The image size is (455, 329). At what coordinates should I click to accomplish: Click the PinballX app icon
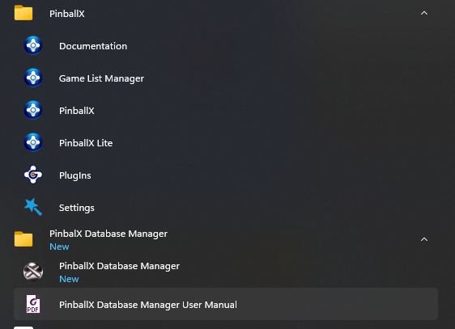(33, 110)
